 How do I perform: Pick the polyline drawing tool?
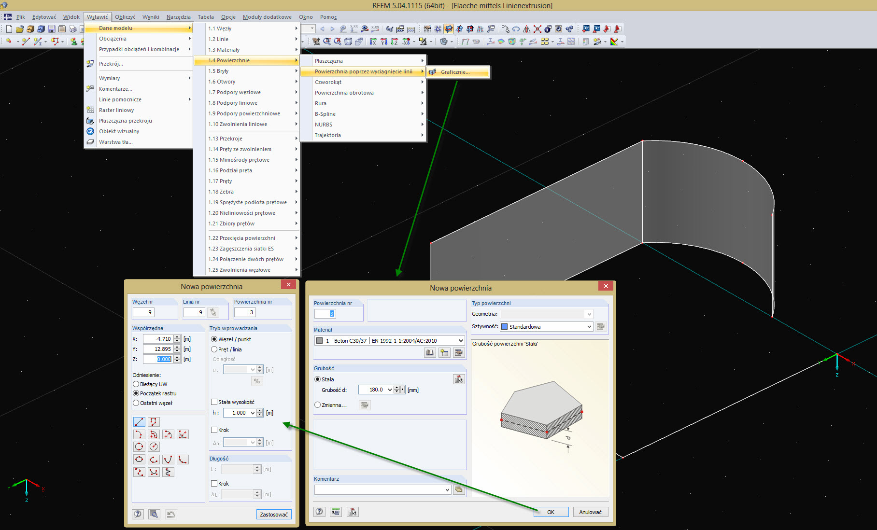click(154, 422)
